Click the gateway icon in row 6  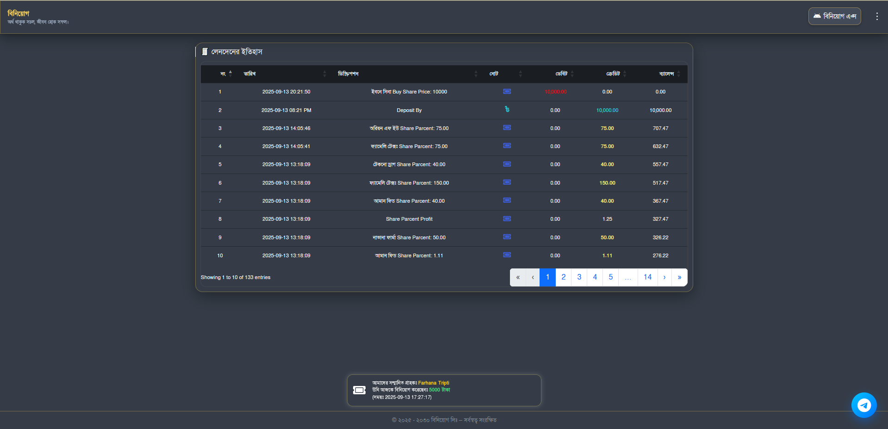click(x=507, y=182)
